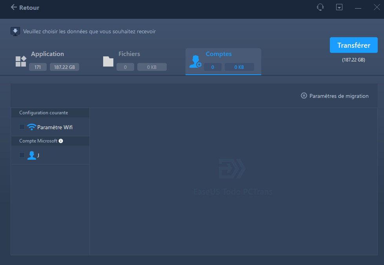
Task: Click the Application squares icon
Action: [x=21, y=61]
